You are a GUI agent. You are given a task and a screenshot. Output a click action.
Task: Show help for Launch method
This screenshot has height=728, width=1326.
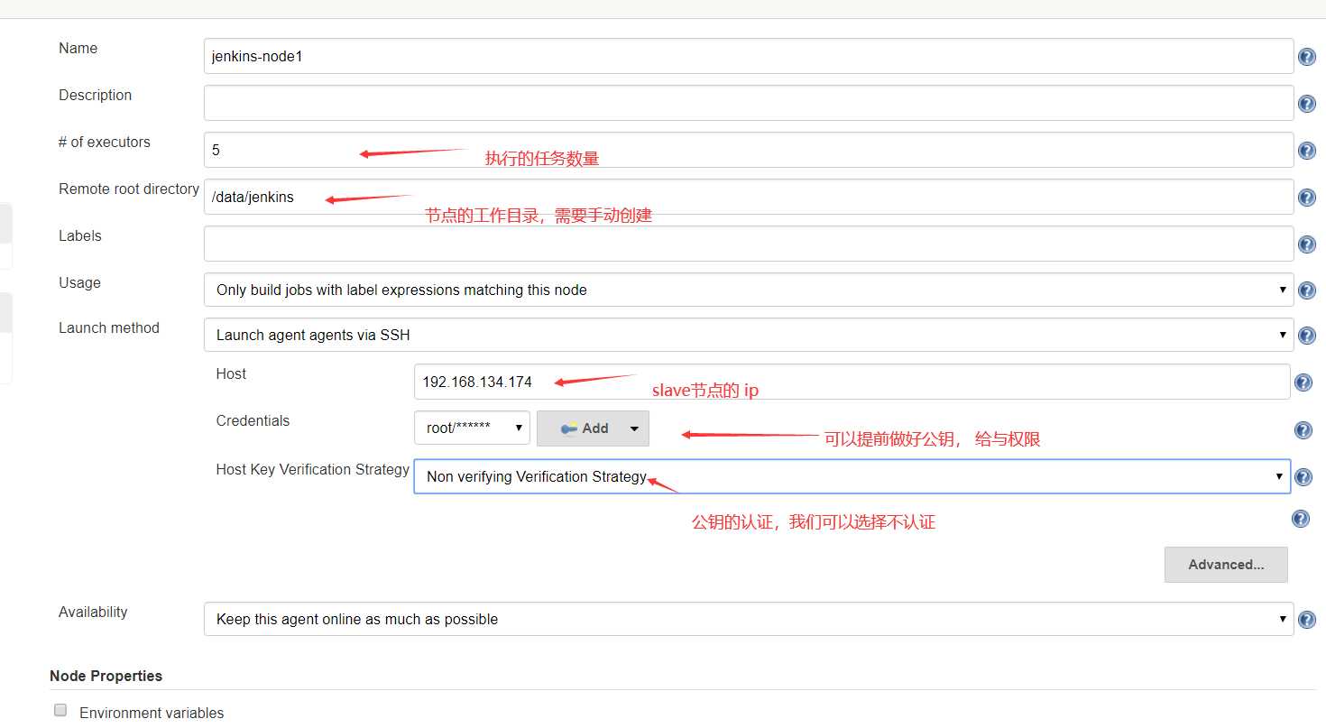(1306, 336)
